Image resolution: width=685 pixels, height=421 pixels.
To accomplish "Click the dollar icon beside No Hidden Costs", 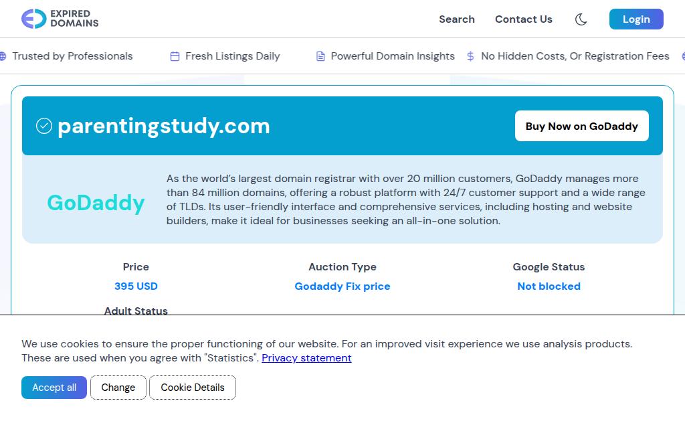I will tap(470, 56).
